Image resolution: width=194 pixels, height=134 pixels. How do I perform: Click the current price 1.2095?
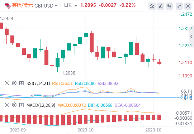[88, 5]
